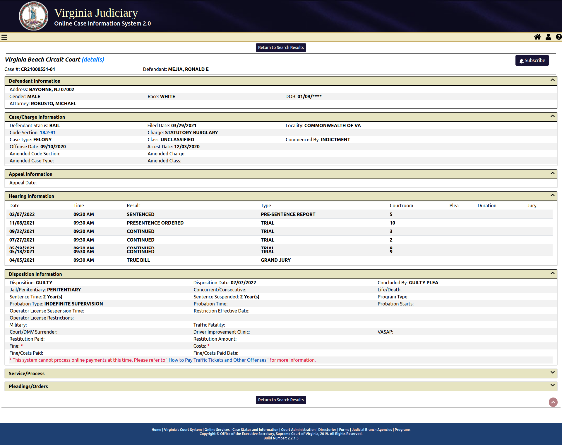Open Case Status and Information footer link
Viewport: 562px width, 445px height.
[255, 430]
